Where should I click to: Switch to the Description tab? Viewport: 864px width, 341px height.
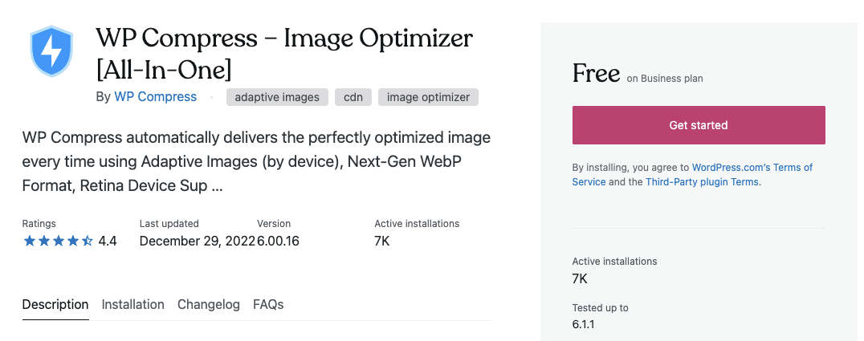[x=55, y=305]
